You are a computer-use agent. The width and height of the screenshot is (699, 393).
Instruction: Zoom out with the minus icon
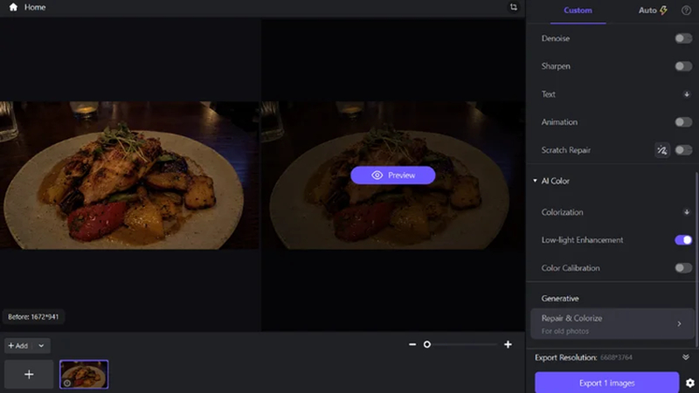pyautogui.click(x=412, y=344)
